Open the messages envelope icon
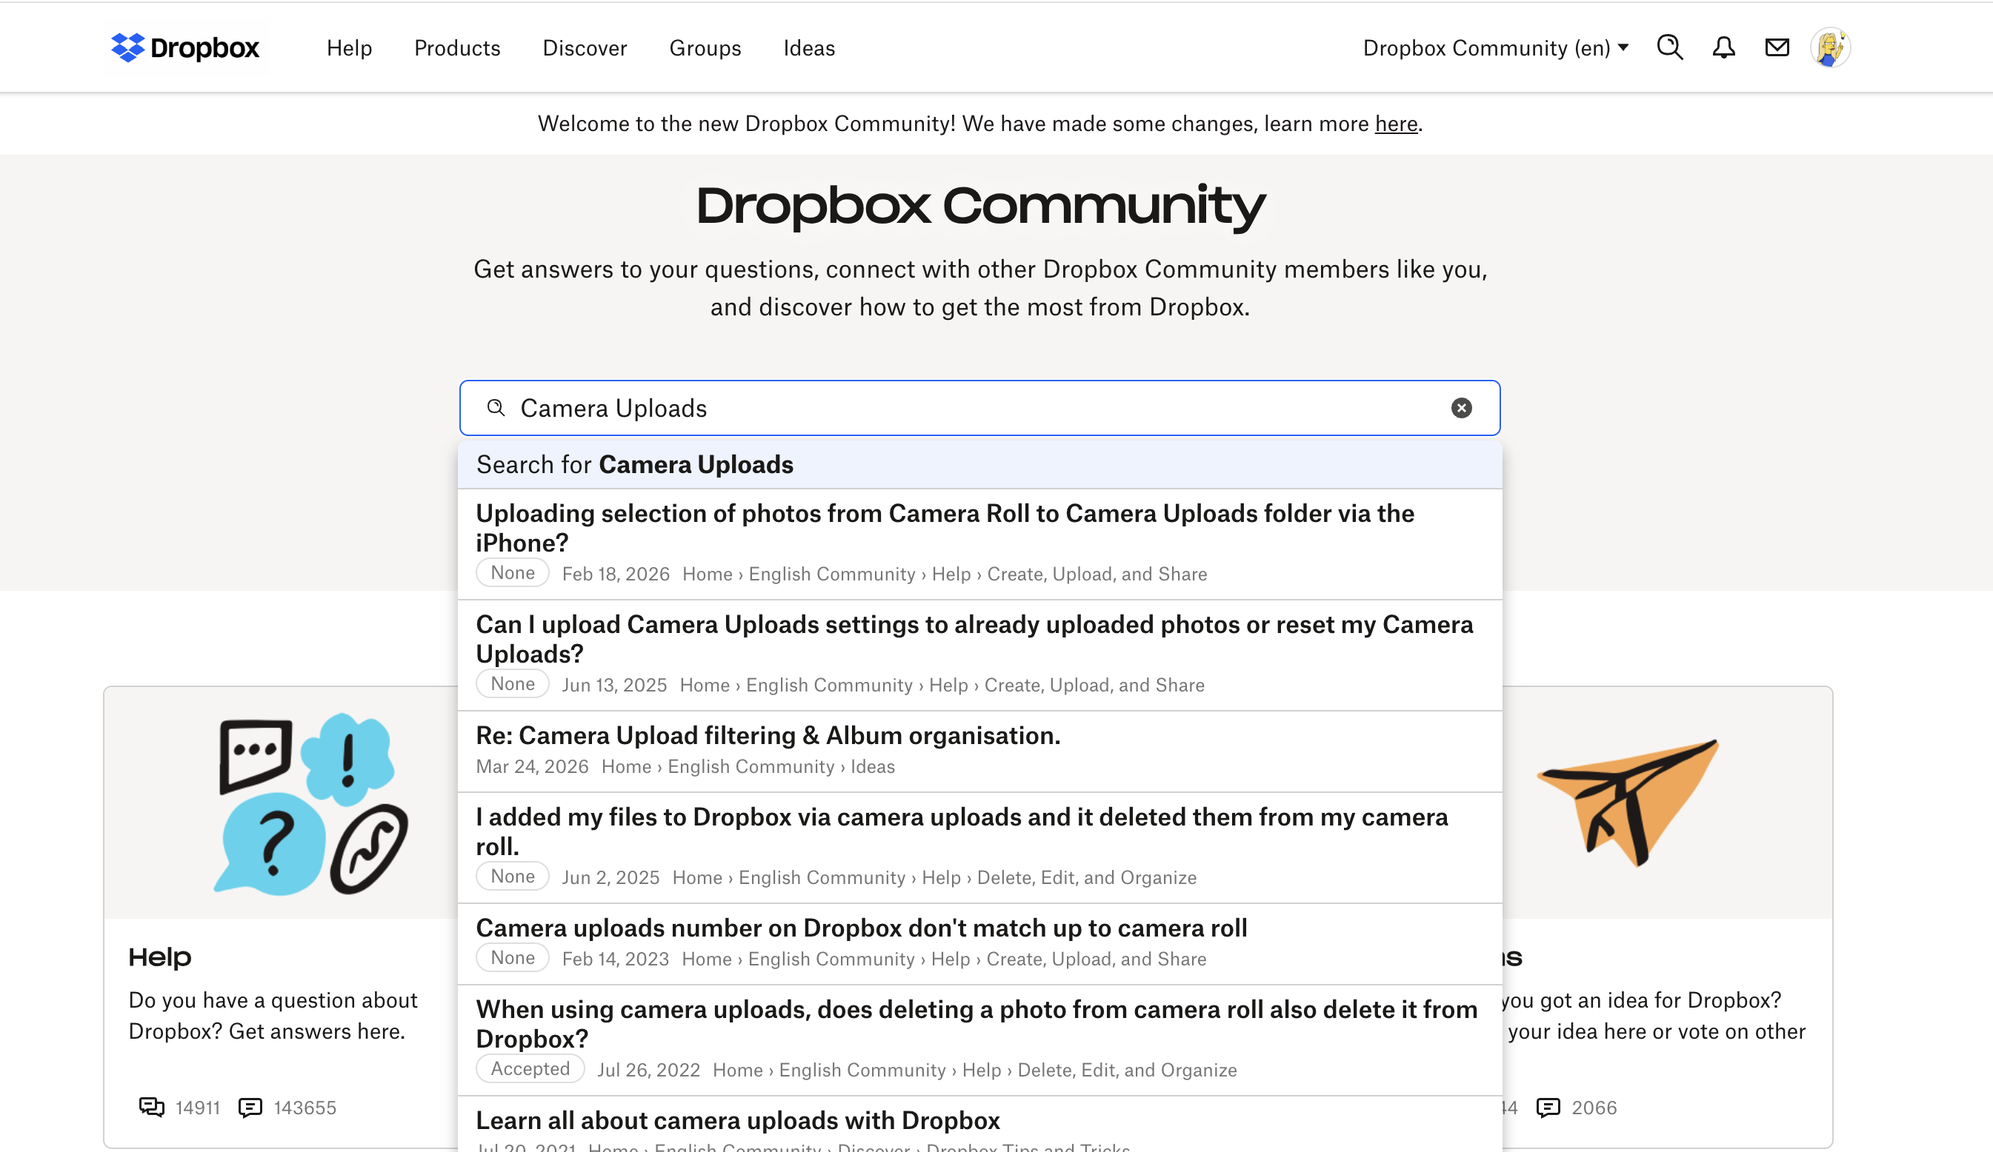1993x1152 pixels. coord(1777,47)
